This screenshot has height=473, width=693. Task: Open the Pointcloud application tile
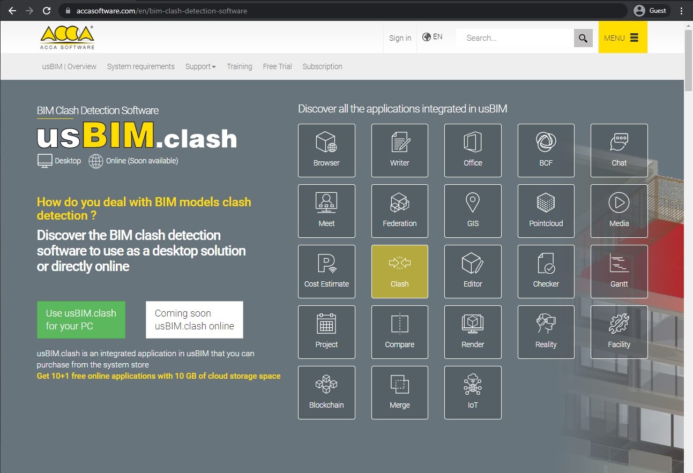(546, 211)
